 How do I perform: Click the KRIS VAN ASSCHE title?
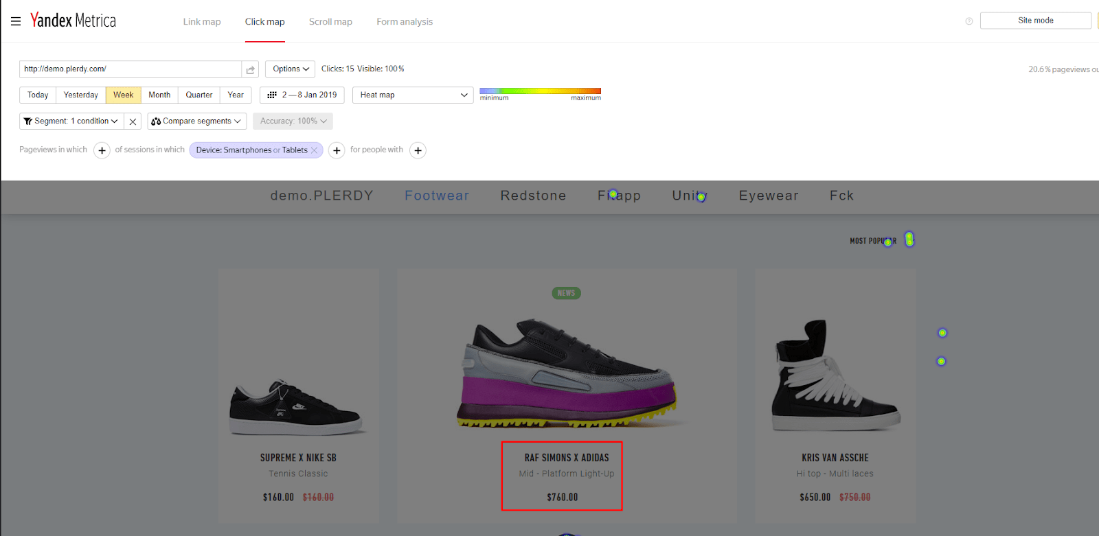pos(835,458)
